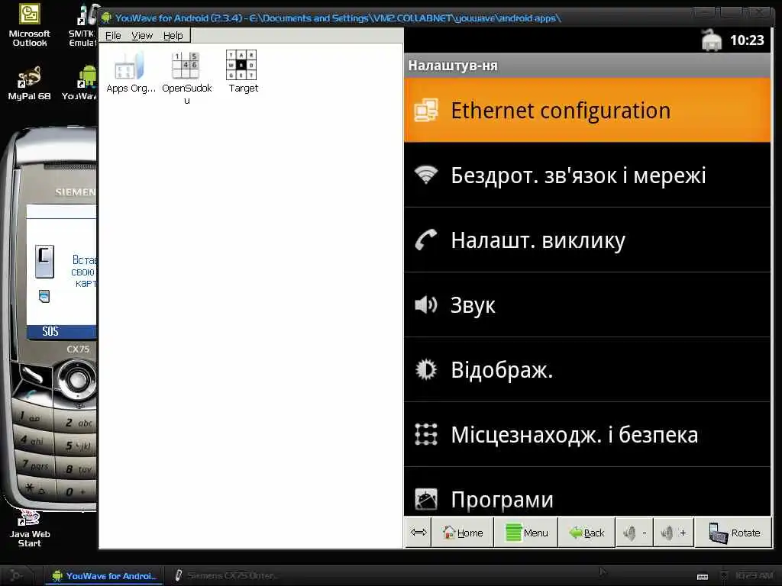Click the Android Back button

(x=586, y=533)
